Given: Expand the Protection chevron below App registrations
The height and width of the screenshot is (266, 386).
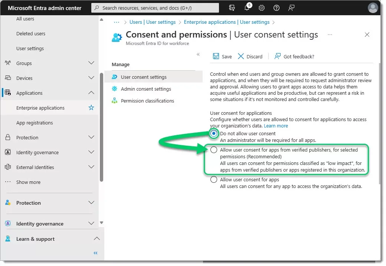Looking at the screenshot, I should pyautogui.click(x=91, y=137).
